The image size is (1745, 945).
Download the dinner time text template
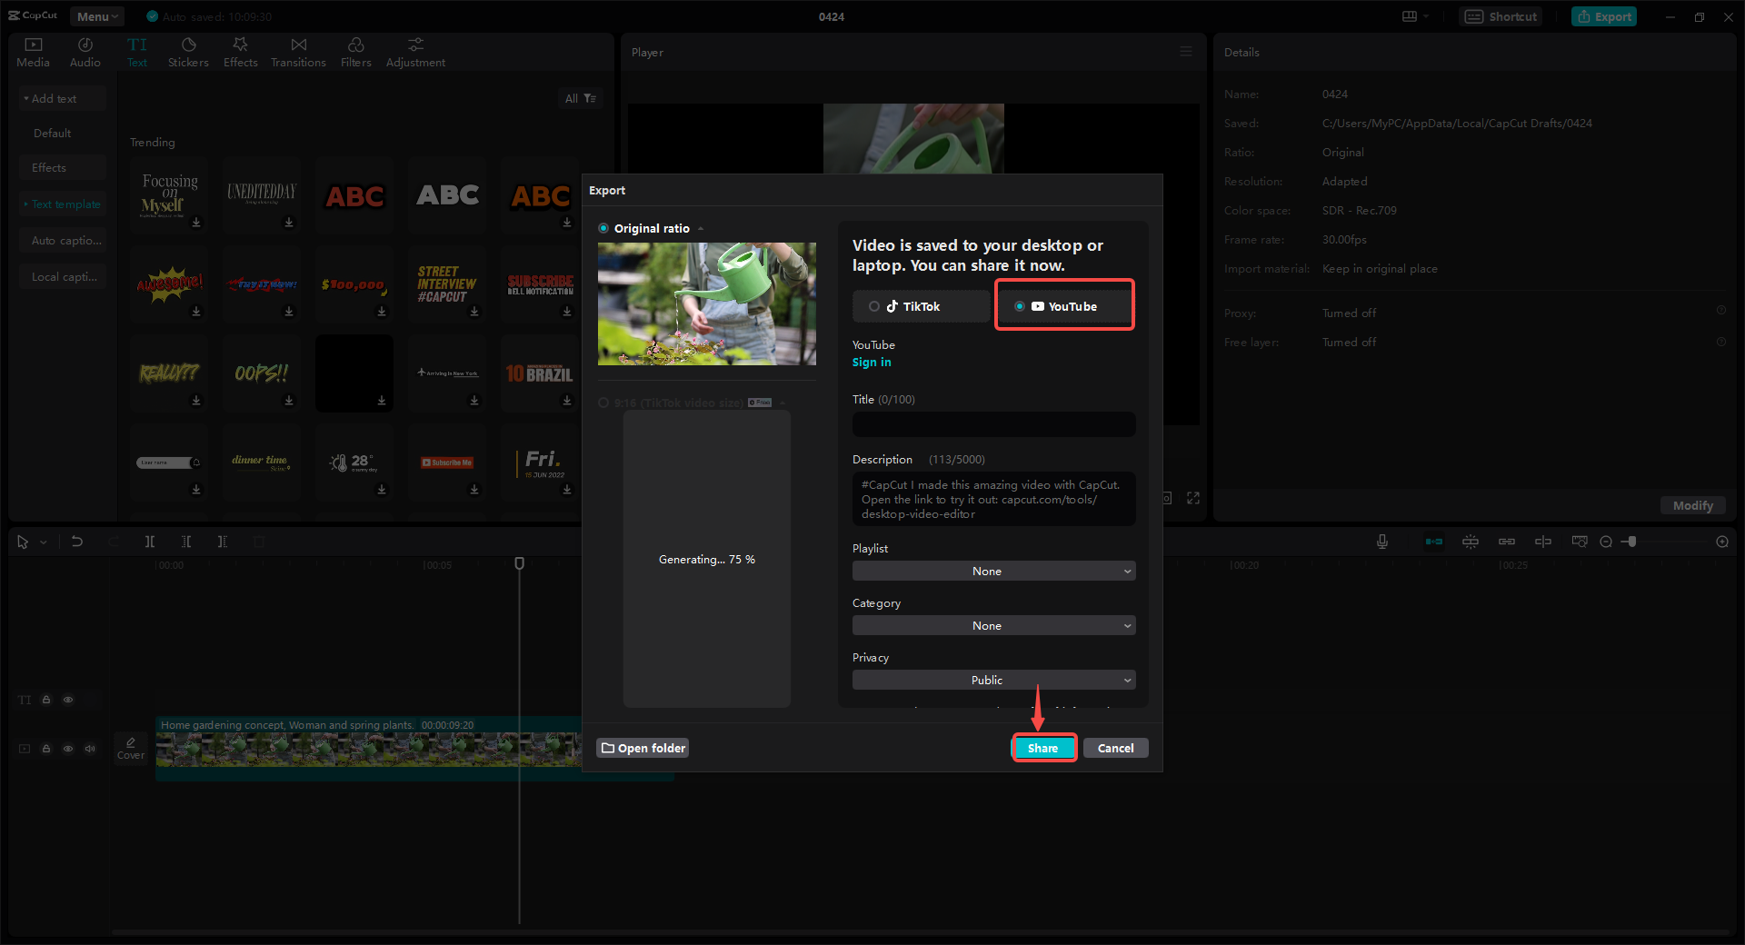pos(289,489)
